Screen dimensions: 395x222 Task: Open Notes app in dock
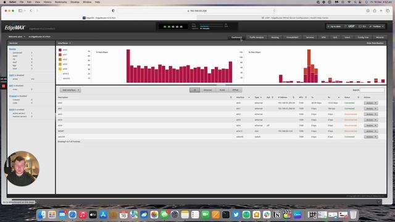tap(185, 215)
